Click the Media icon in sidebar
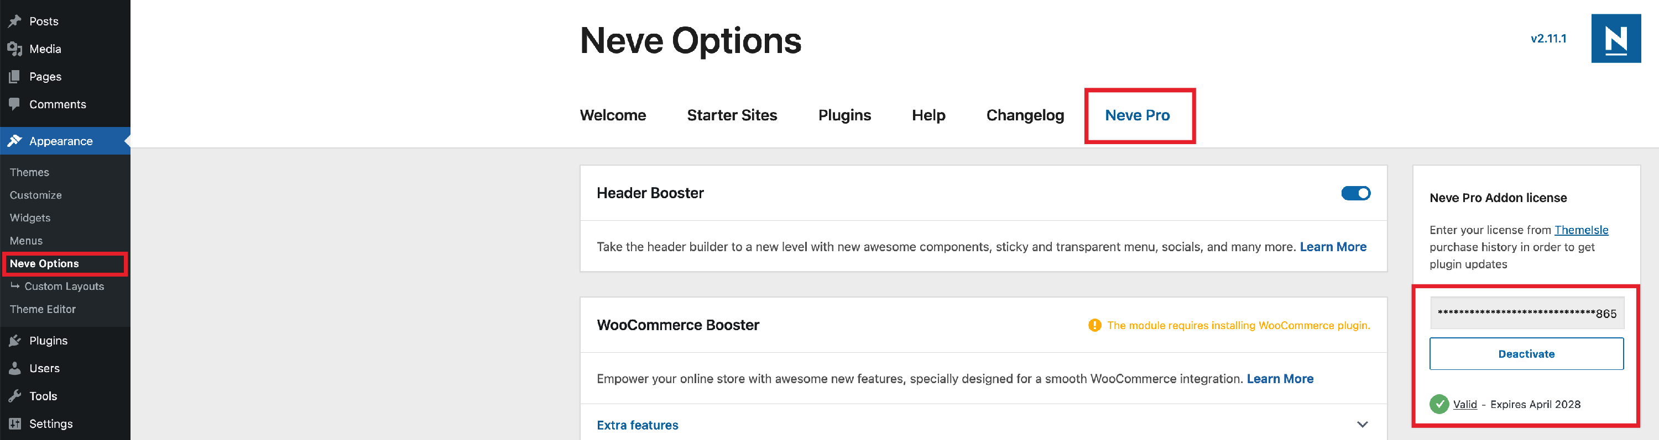Viewport: 1659px width, 440px height. [x=14, y=49]
